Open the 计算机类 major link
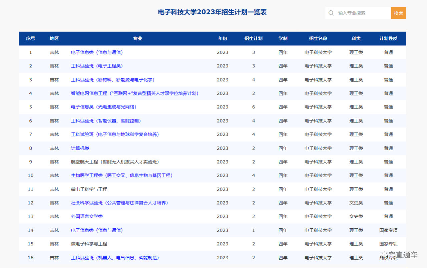The image size is (427, 268). point(80,148)
